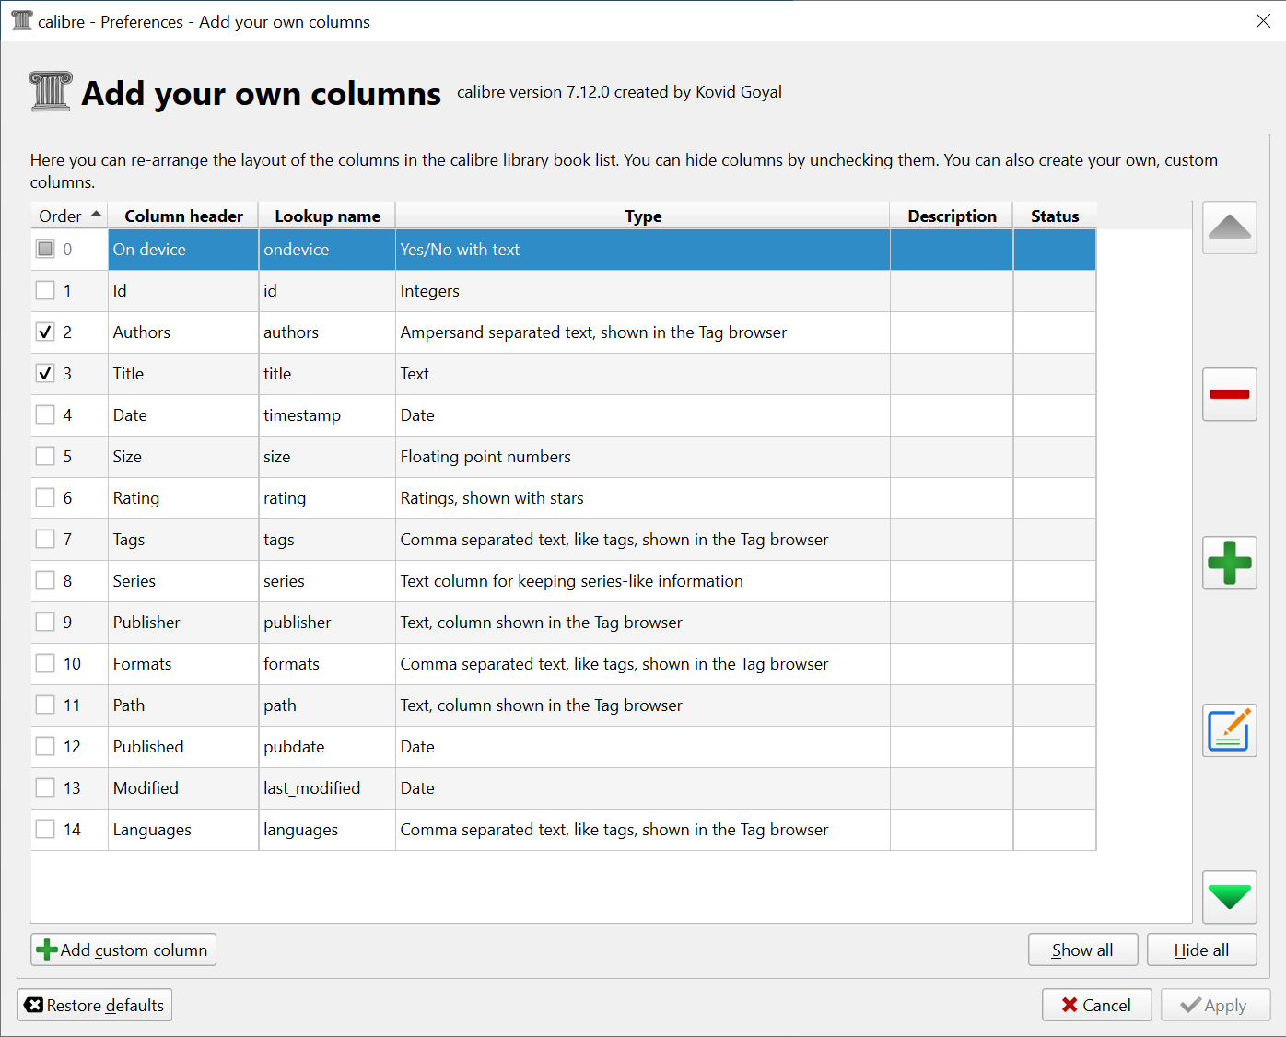
Task: Click the Add custom column button
Action: coord(123,950)
